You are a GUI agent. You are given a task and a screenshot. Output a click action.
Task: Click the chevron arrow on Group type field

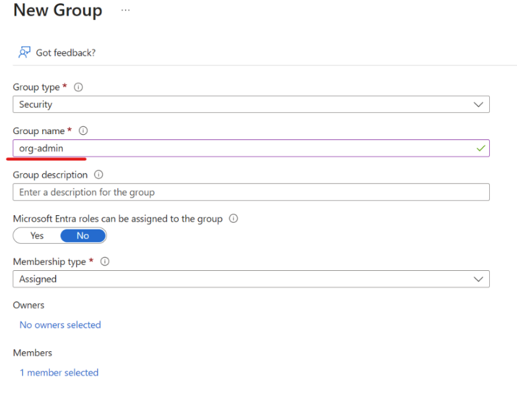click(479, 104)
